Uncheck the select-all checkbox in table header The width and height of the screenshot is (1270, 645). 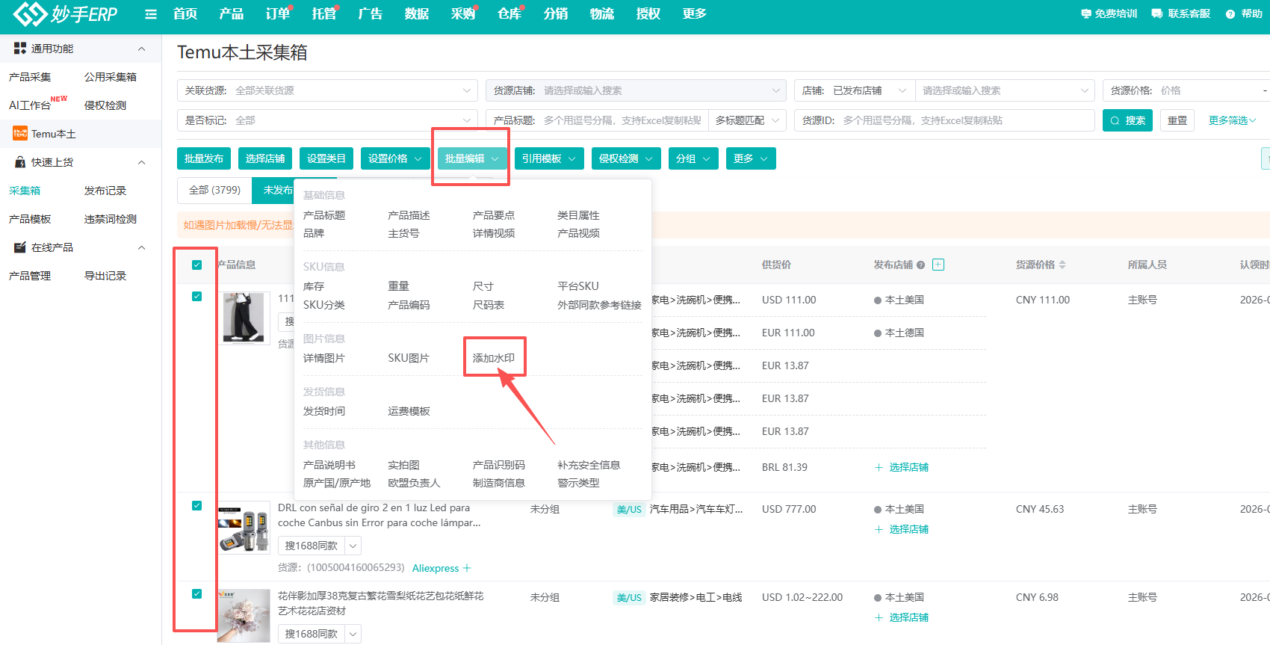click(197, 265)
